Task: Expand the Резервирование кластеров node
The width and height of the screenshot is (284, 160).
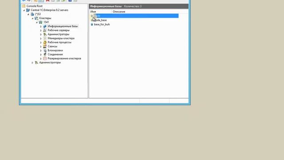Action: click(41, 59)
